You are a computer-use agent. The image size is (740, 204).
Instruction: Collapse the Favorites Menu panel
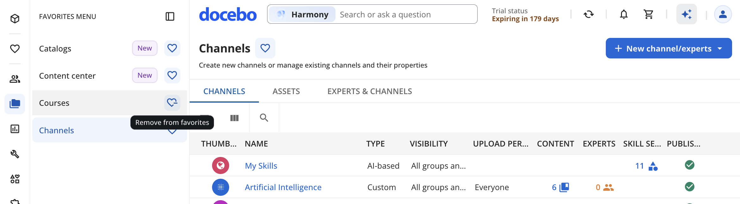pos(170,16)
